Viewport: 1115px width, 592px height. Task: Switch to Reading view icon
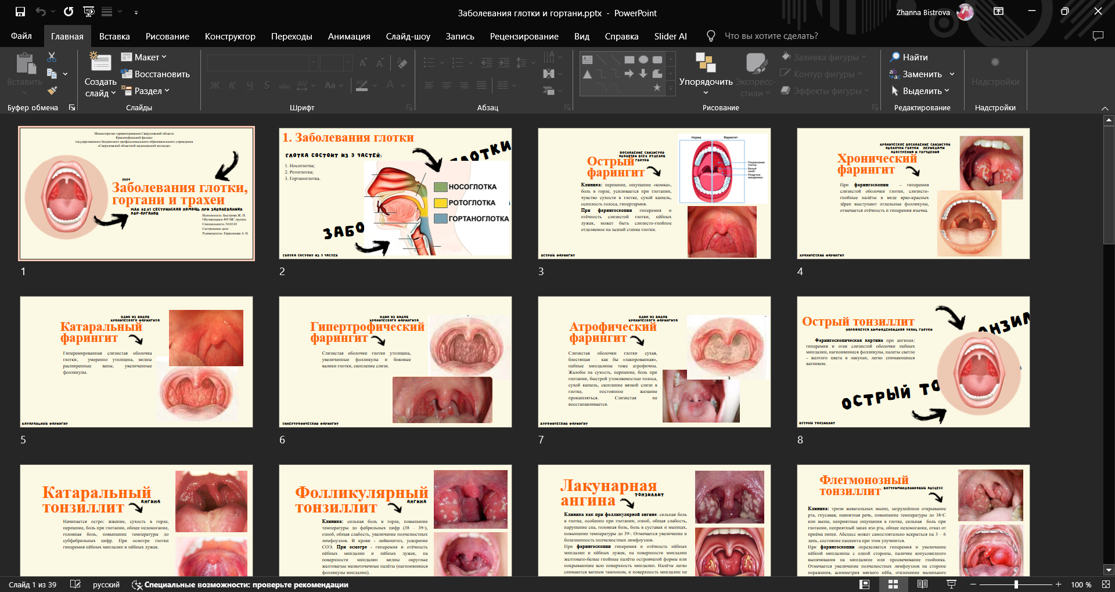click(922, 584)
